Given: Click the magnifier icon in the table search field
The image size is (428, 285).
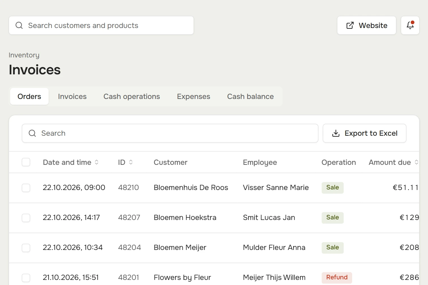Looking at the screenshot, I should tap(32, 133).
